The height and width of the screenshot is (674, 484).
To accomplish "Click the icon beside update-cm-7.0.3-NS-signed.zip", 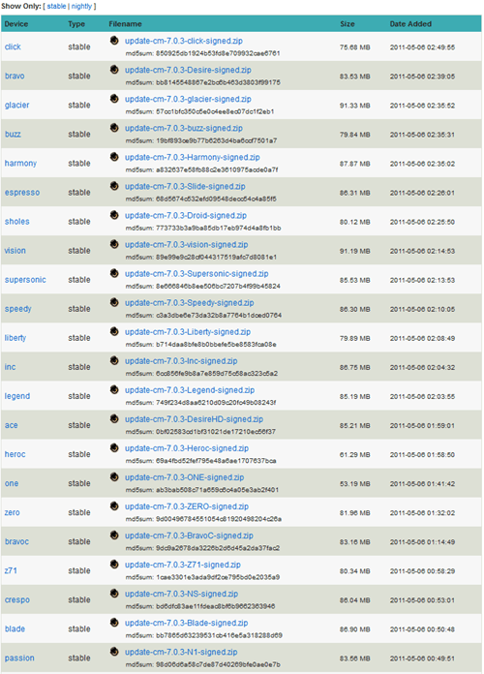I will coord(114,594).
